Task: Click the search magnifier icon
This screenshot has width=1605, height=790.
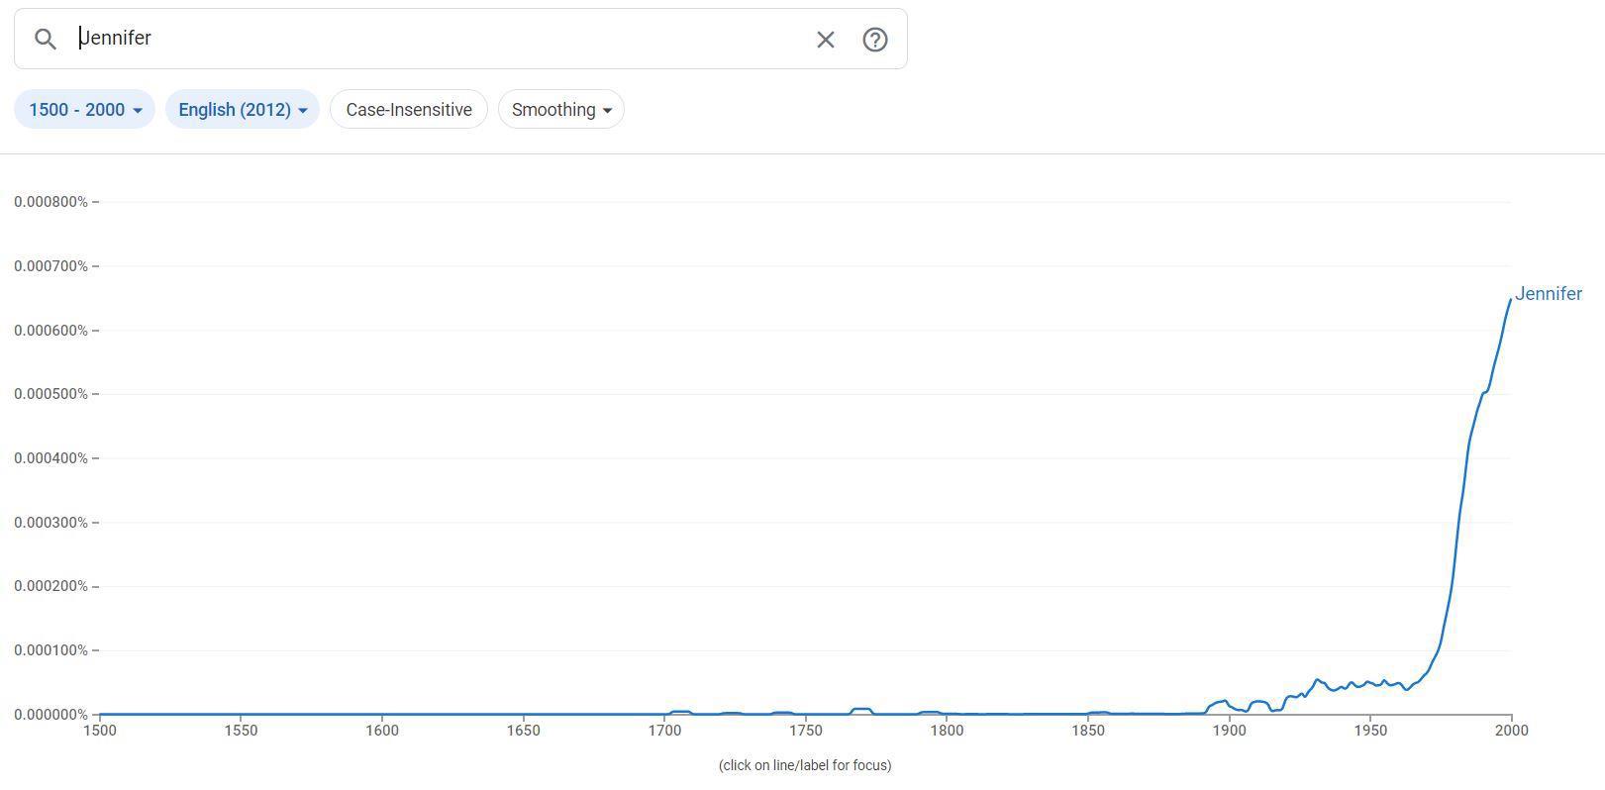Action: click(46, 40)
